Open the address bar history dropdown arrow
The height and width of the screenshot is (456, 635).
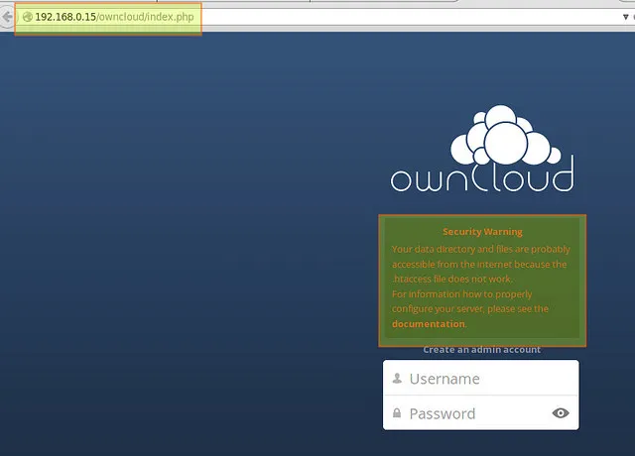(625, 17)
